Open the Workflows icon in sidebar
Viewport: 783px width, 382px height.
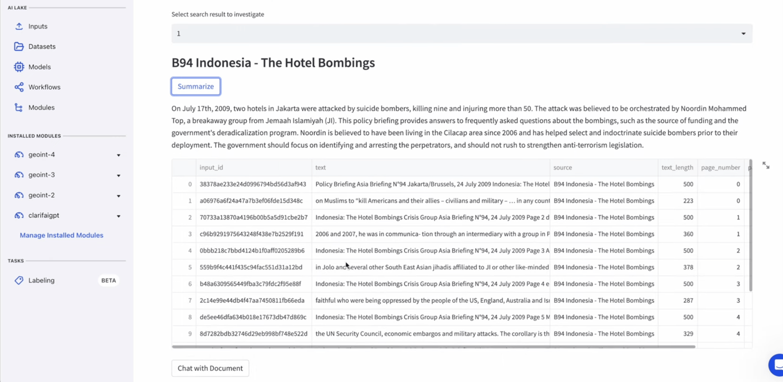pyautogui.click(x=19, y=87)
